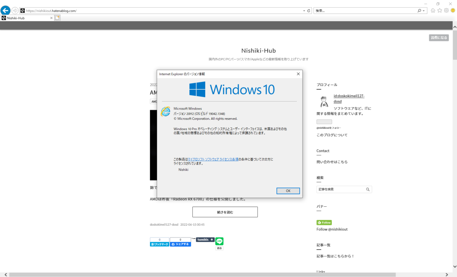Click the Windows 10 logo banner

click(x=232, y=89)
